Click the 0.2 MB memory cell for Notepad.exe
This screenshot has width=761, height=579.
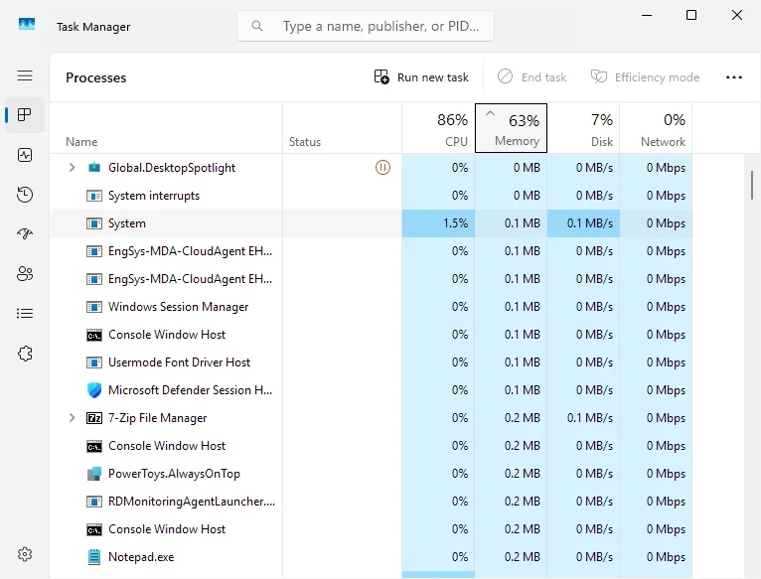coord(511,557)
